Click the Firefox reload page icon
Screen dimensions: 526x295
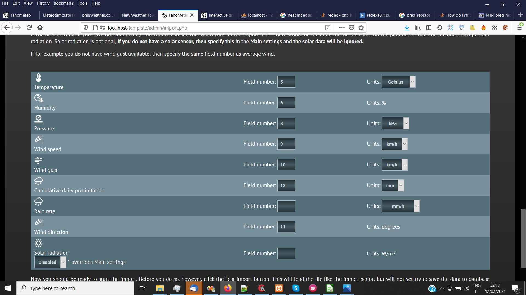(29, 28)
